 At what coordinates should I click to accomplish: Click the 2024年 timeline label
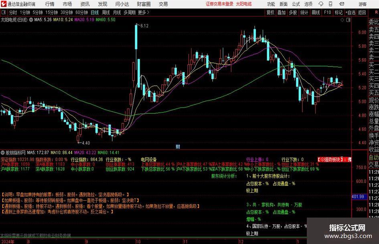coord(7,242)
